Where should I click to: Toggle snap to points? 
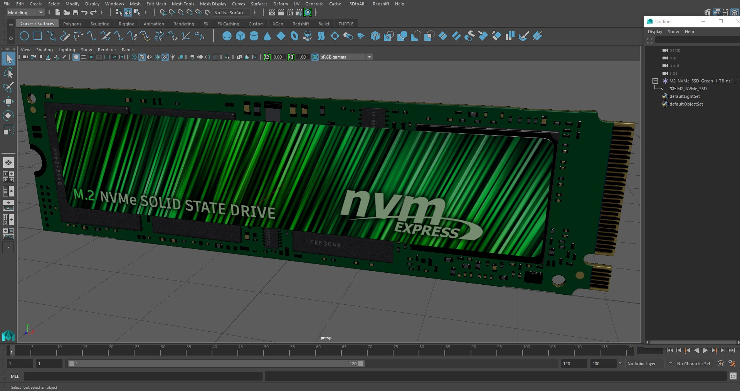click(x=181, y=13)
